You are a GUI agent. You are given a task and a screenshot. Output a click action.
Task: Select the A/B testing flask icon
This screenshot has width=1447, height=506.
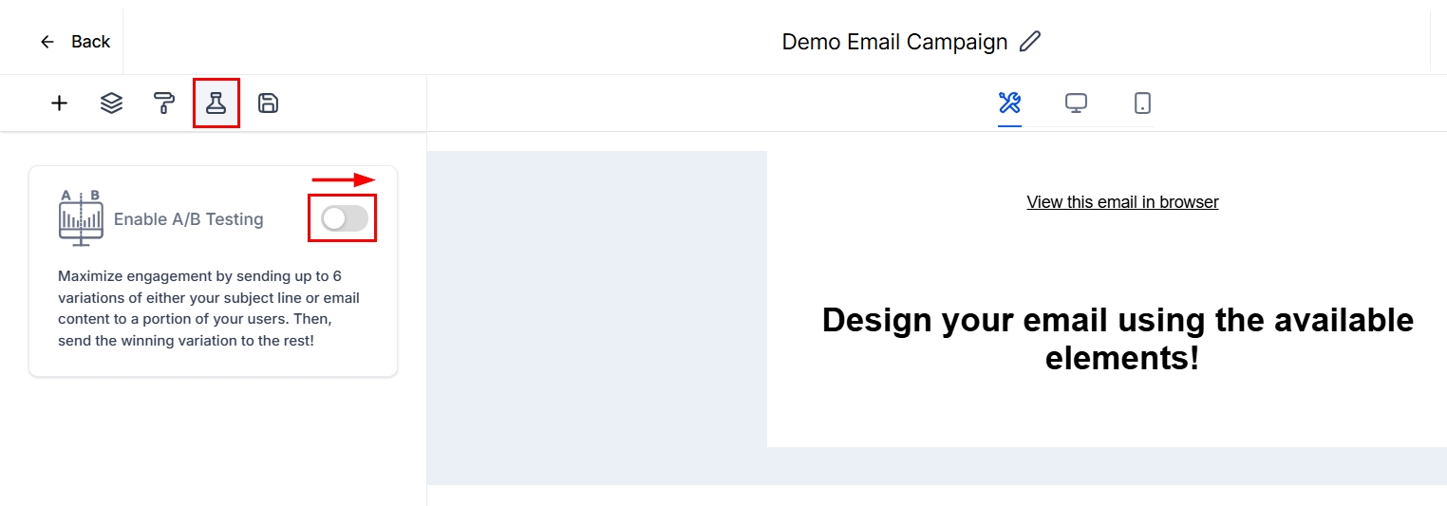tap(216, 103)
